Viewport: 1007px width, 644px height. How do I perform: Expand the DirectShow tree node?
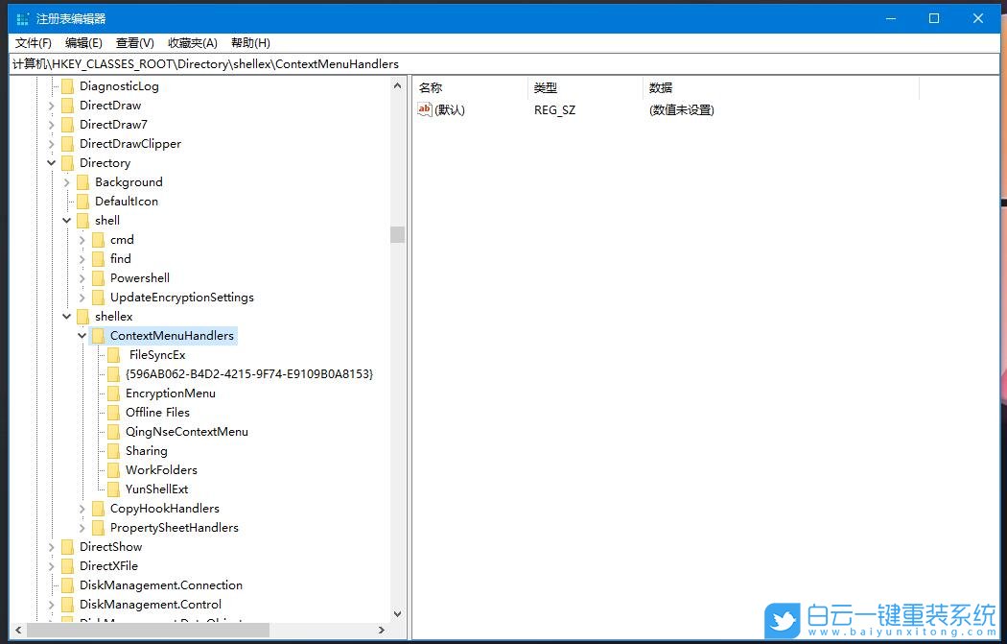(52, 546)
